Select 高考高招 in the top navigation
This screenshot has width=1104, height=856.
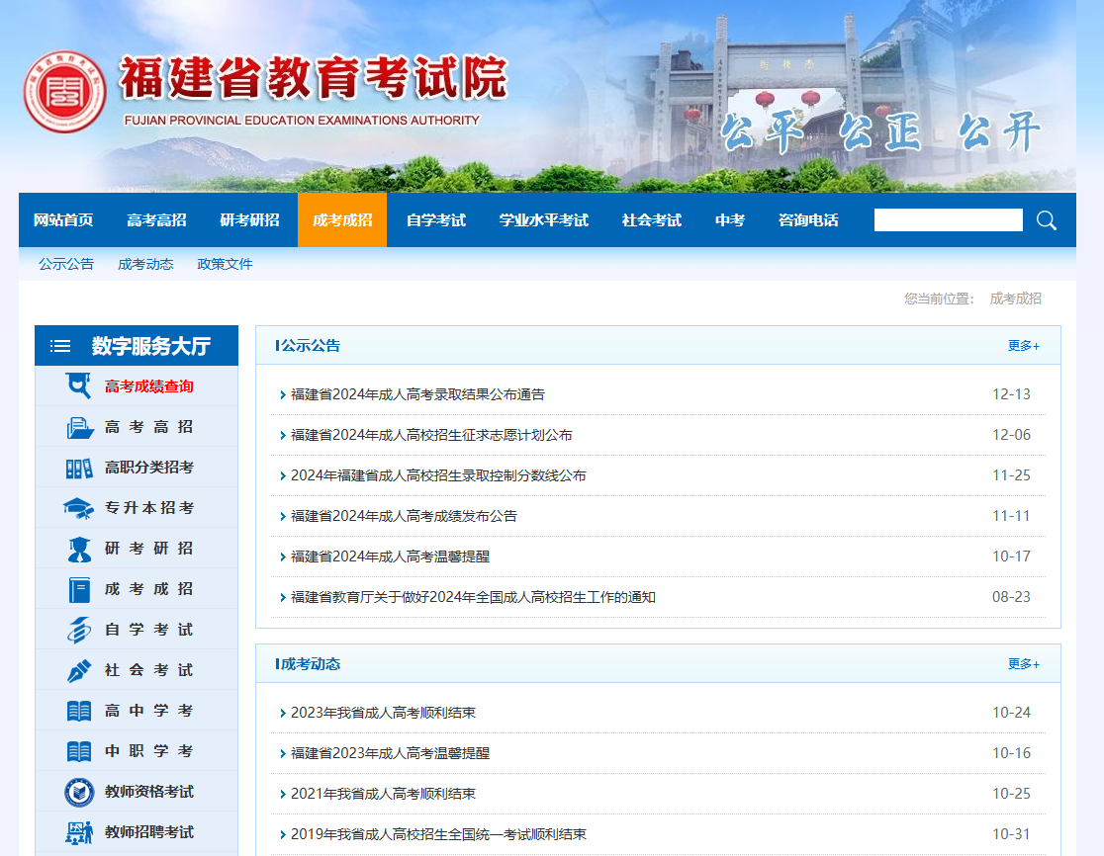click(x=156, y=220)
